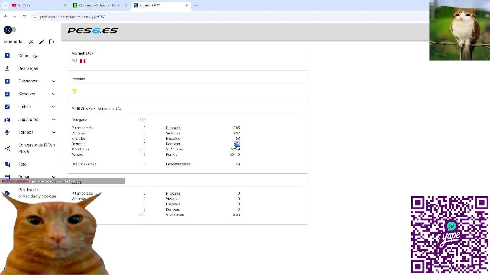Viewport: 490px width, 275px height.
Task: Click the P. totales value 1785
Action: [236, 128]
